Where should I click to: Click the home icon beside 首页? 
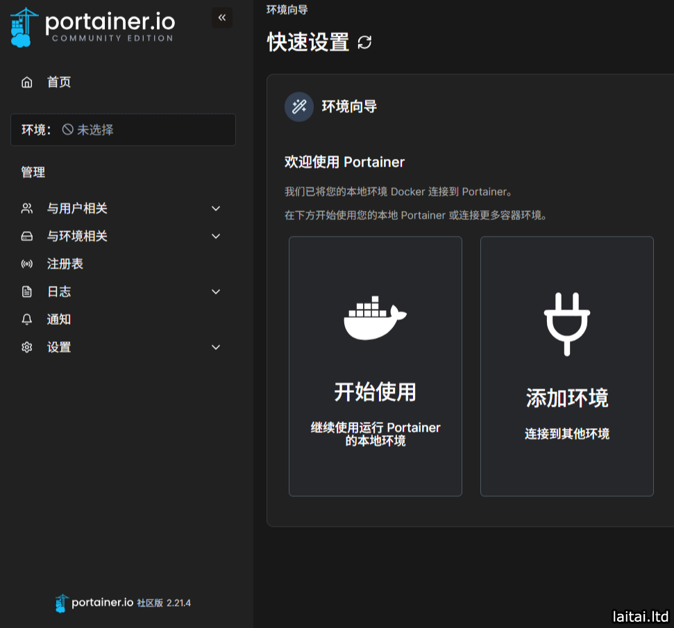(x=27, y=83)
